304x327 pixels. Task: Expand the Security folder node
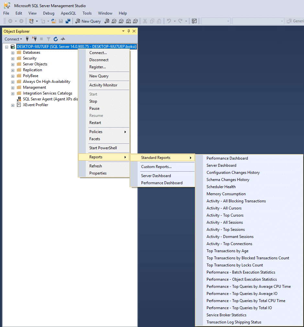coord(13,59)
